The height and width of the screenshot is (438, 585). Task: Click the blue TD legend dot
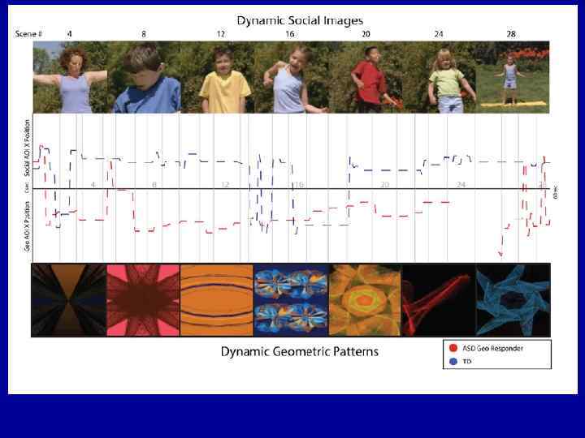[453, 361]
